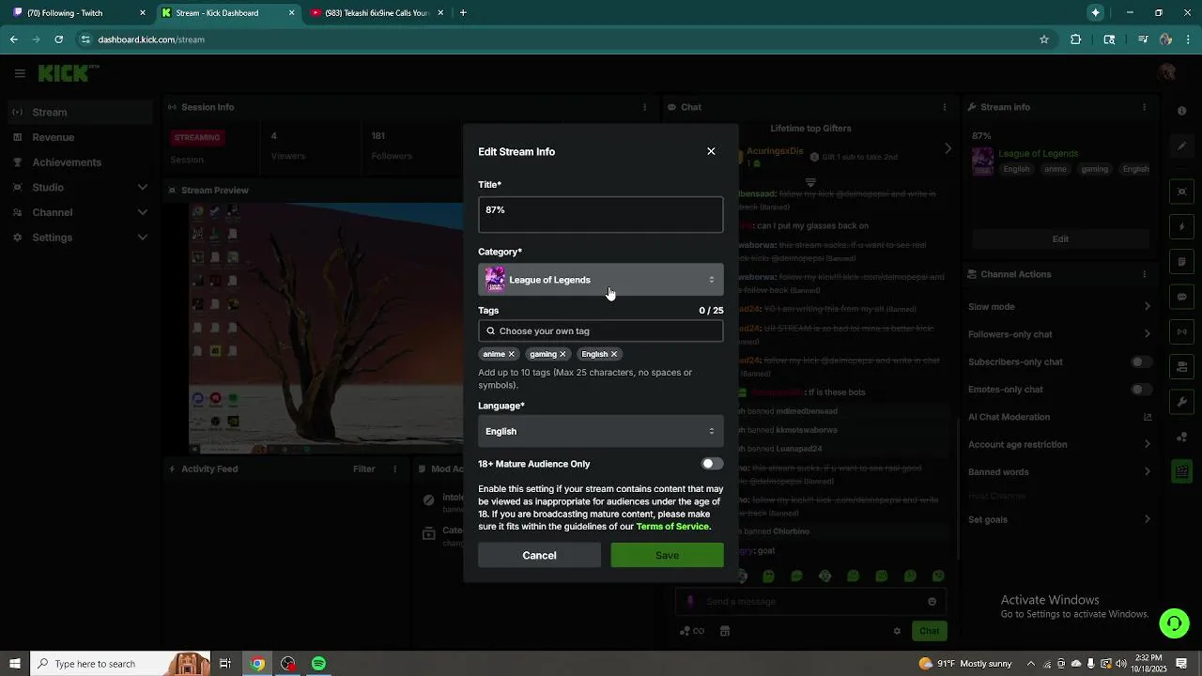Open the Stream info panel options menu
The width and height of the screenshot is (1202, 676).
tap(1145, 107)
